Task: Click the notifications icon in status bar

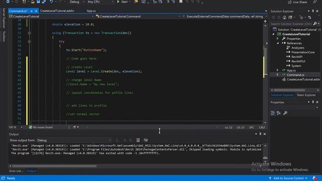Action: coord(314,178)
